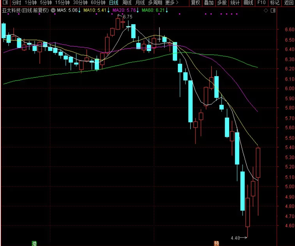Click the 4.48 low price label
The image size is (295, 246).
(235, 238)
